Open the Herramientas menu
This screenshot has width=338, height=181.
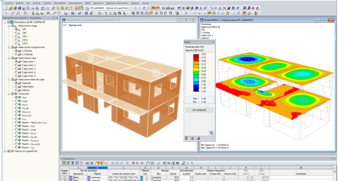(76, 3)
